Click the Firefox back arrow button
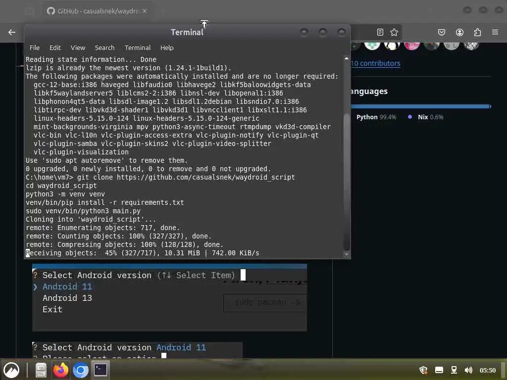 [x=12, y=32]
